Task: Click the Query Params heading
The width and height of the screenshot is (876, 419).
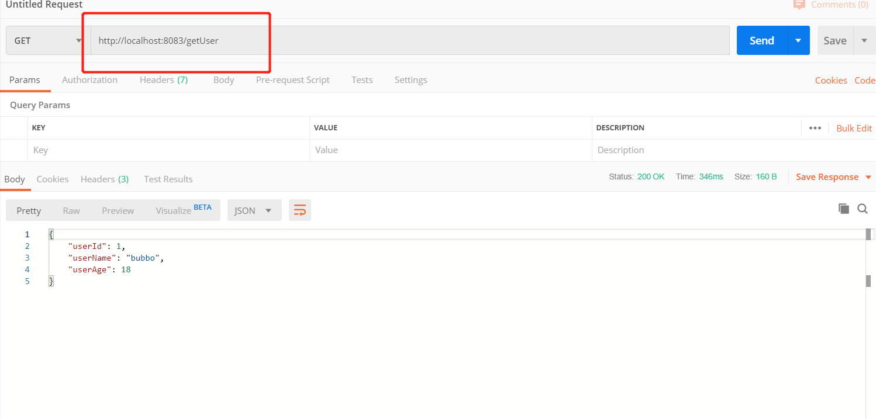Action: (x=40, y=105)
